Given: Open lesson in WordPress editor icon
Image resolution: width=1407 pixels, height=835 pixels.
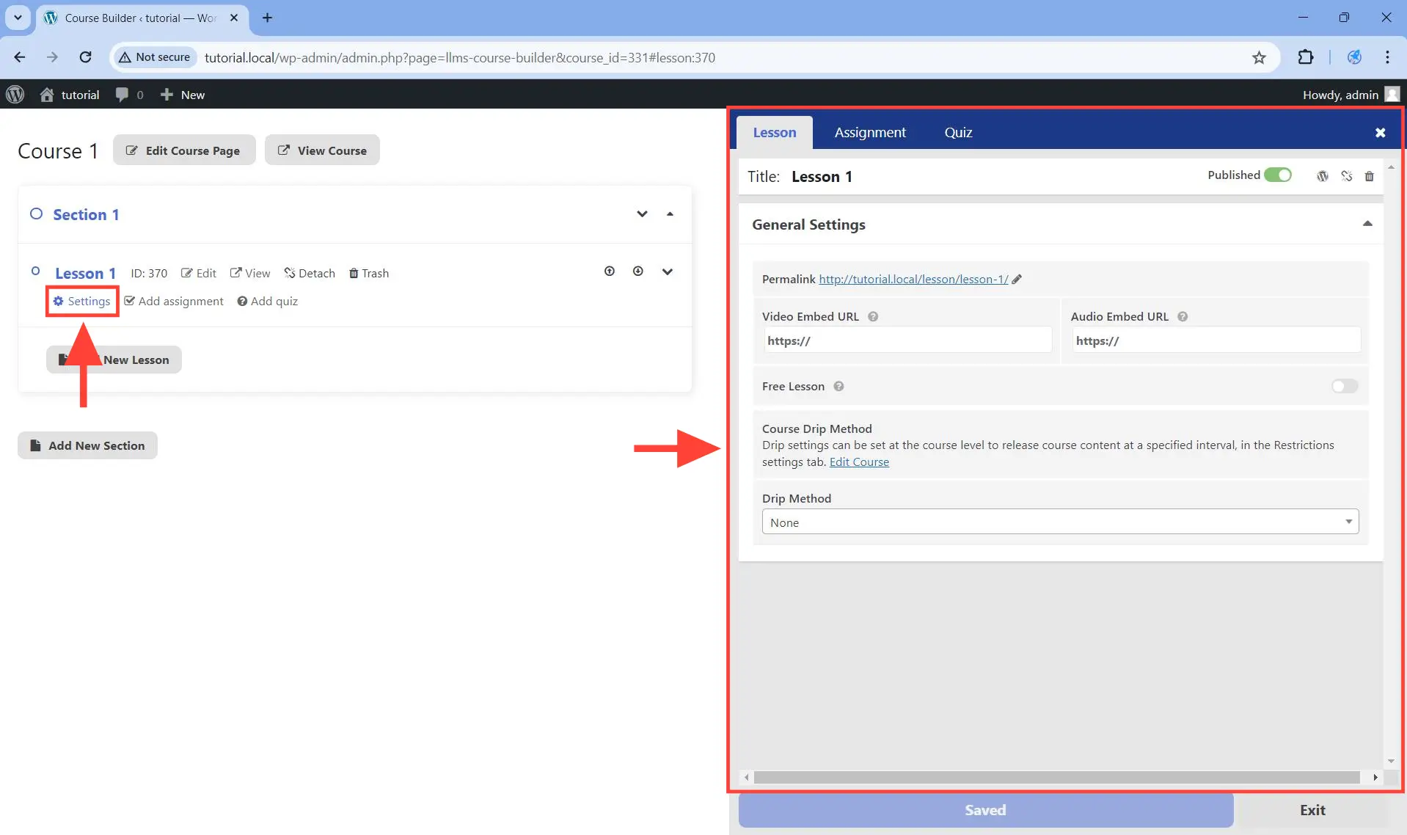Looking at the screenshot, I should pos(1323,176).
